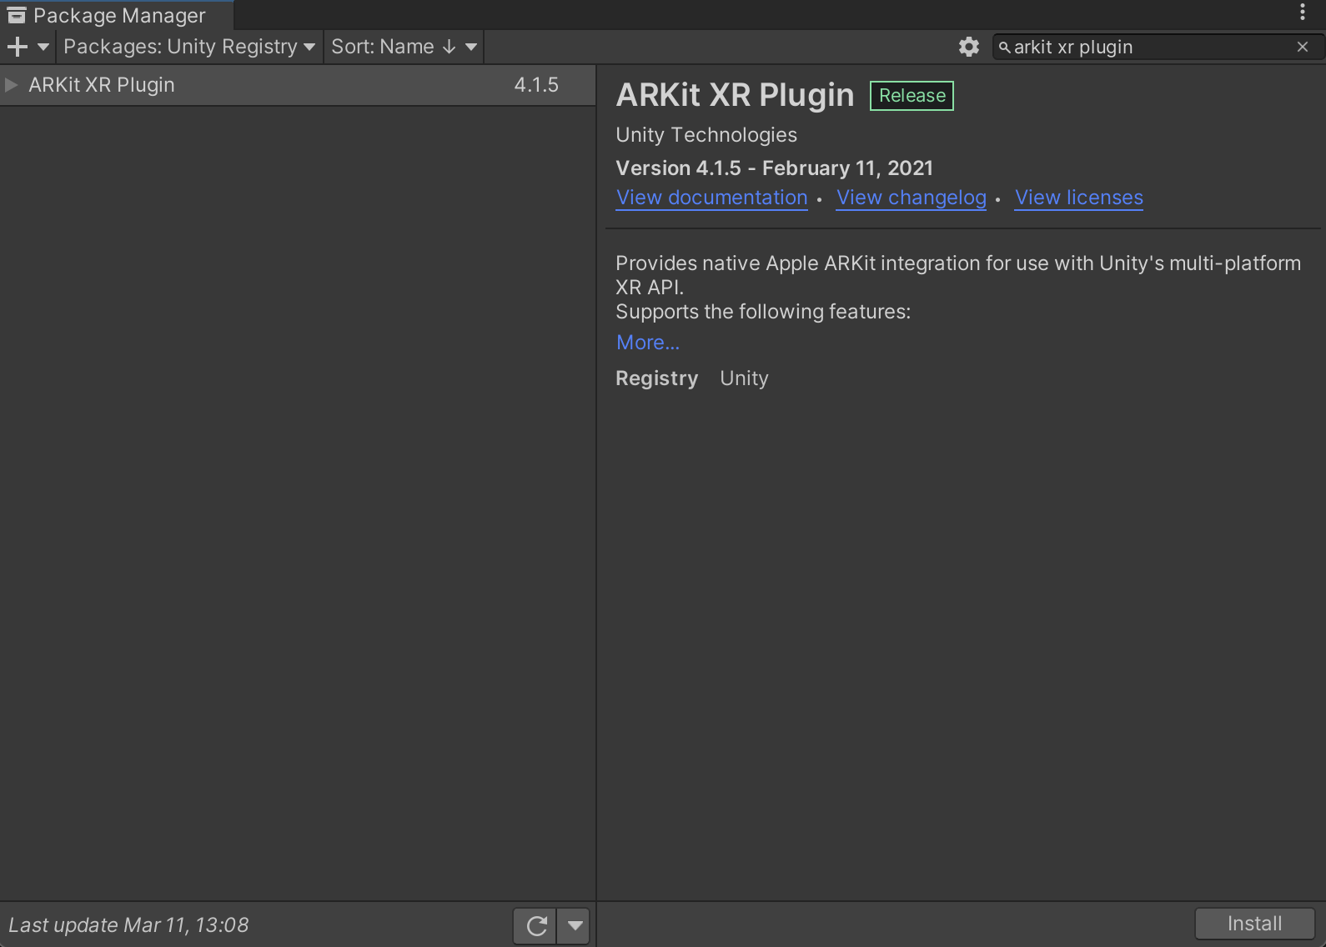Screen dimensions: 1326x947
Task: Click the arkit xr plugin search field
Action: 1151,48
